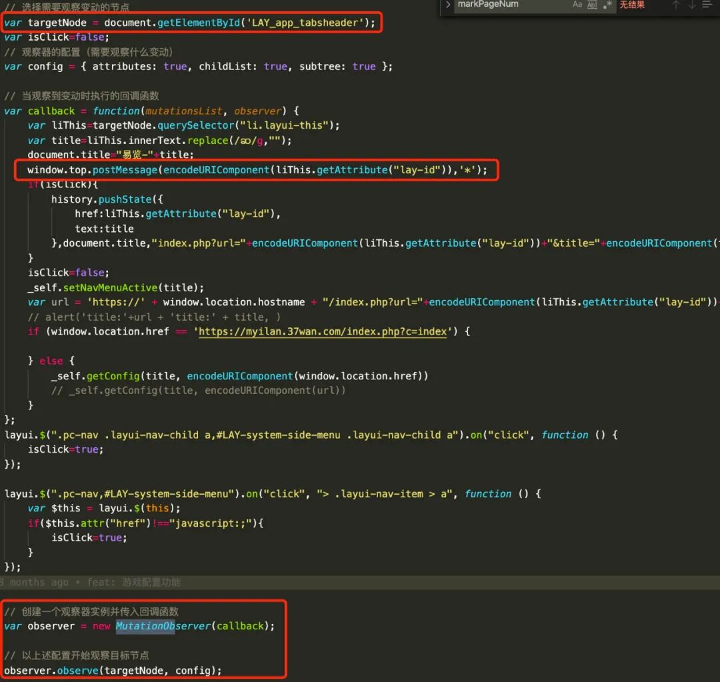Click the git blame note '3 months ago'
Screen dimensions: 720x682
pyautogui.click(x=35, y=583)
